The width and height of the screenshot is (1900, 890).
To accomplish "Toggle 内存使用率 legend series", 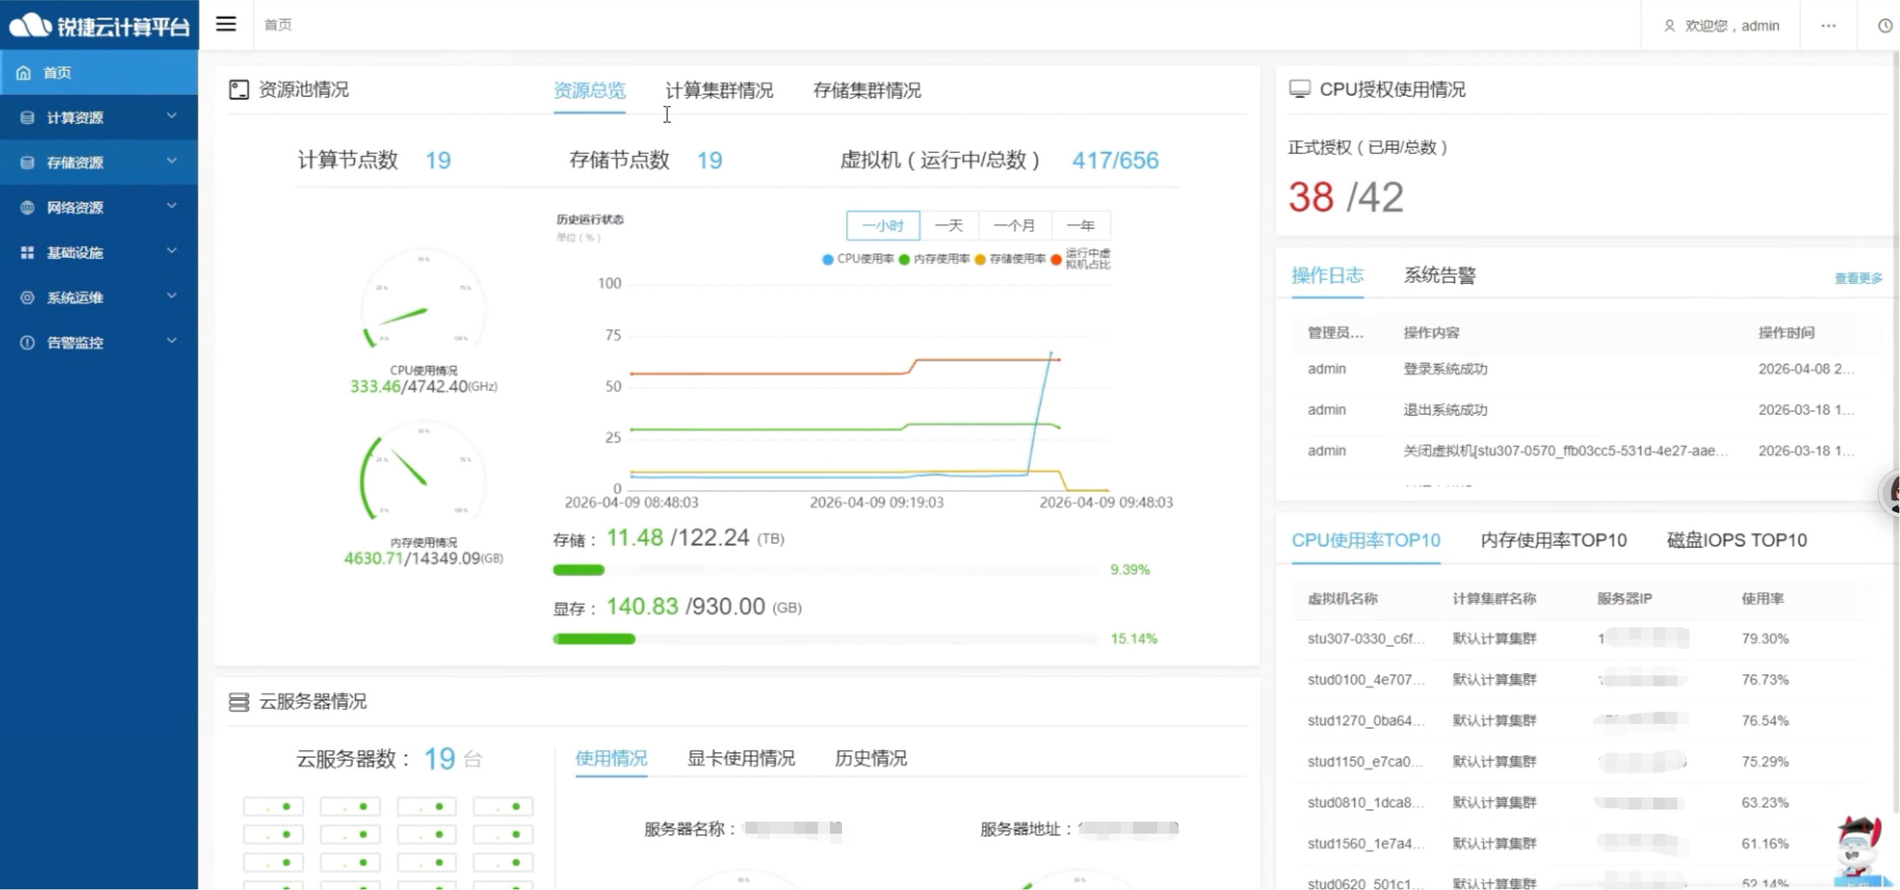I will click(934, 259).
